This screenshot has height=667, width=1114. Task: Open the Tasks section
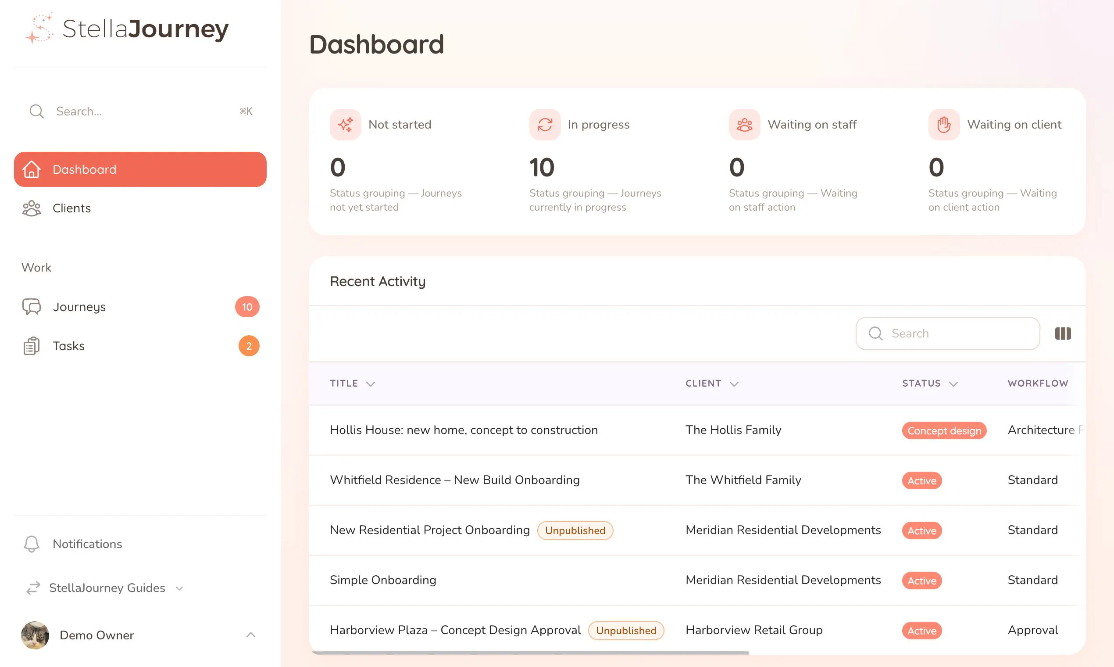point(140,346)
